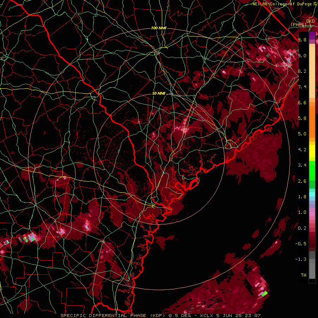Click the 4.2 scale value
Screen dimensions: 318x318
302,150
